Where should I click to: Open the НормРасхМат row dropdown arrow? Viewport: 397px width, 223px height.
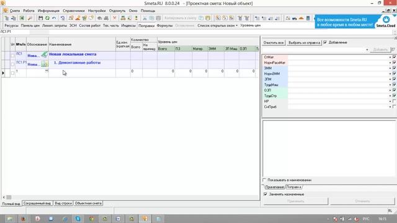tap(390, 63)
